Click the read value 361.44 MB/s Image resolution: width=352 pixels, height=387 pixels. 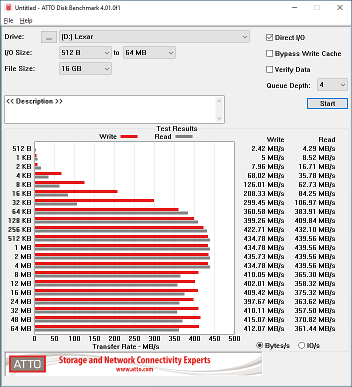[x=315, y=329]
